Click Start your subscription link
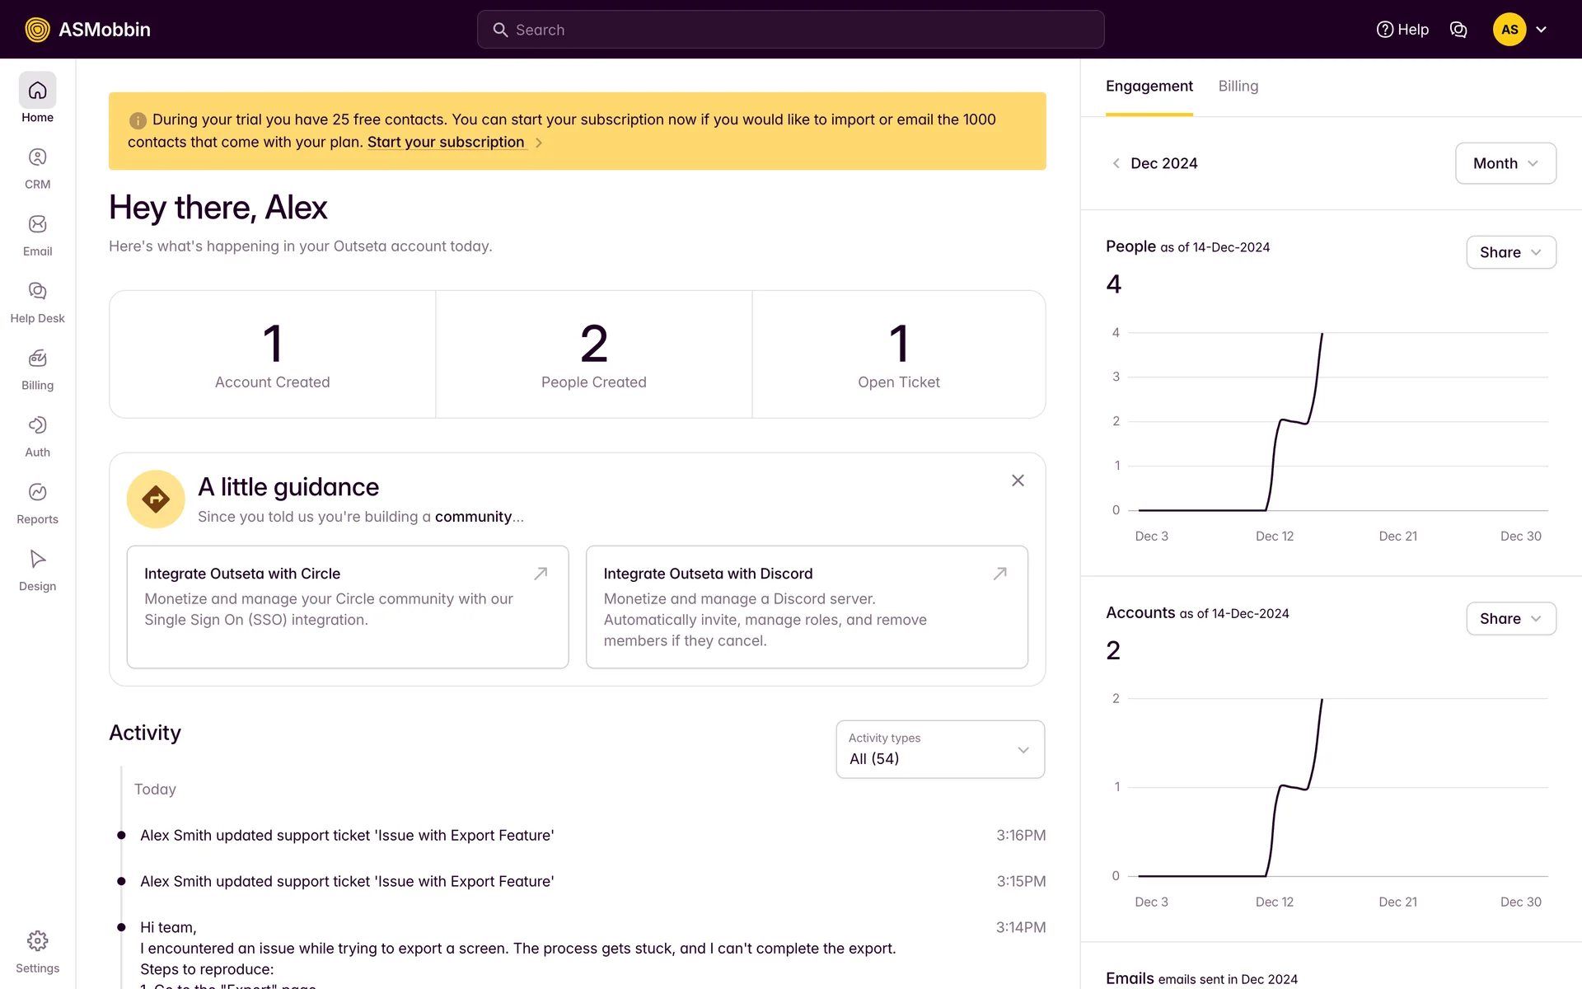This screenshot has width=1582, height=989. (x=446, y=143)
